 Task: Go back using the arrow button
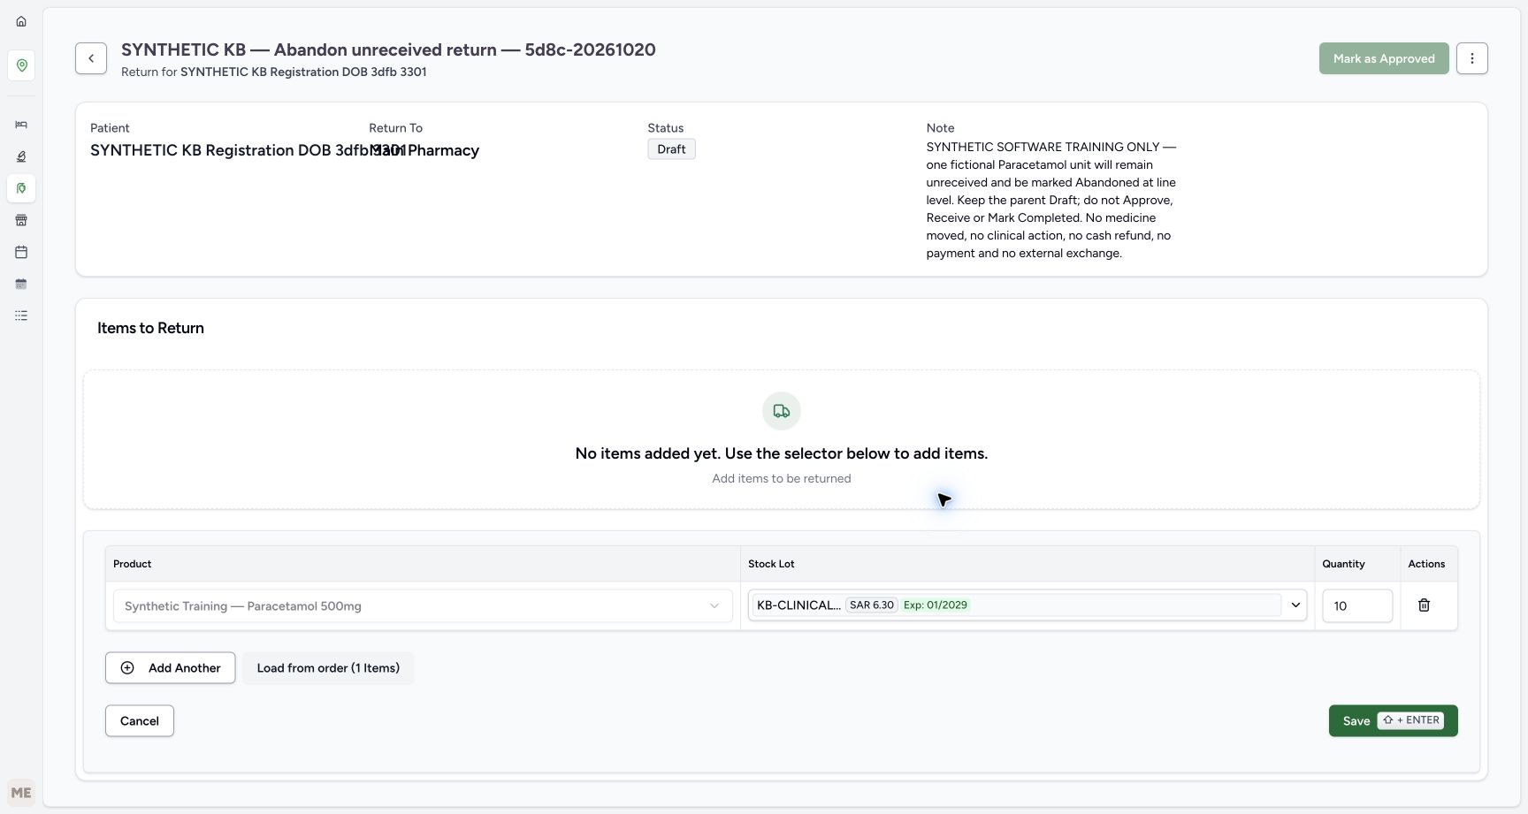pos(91,58)
